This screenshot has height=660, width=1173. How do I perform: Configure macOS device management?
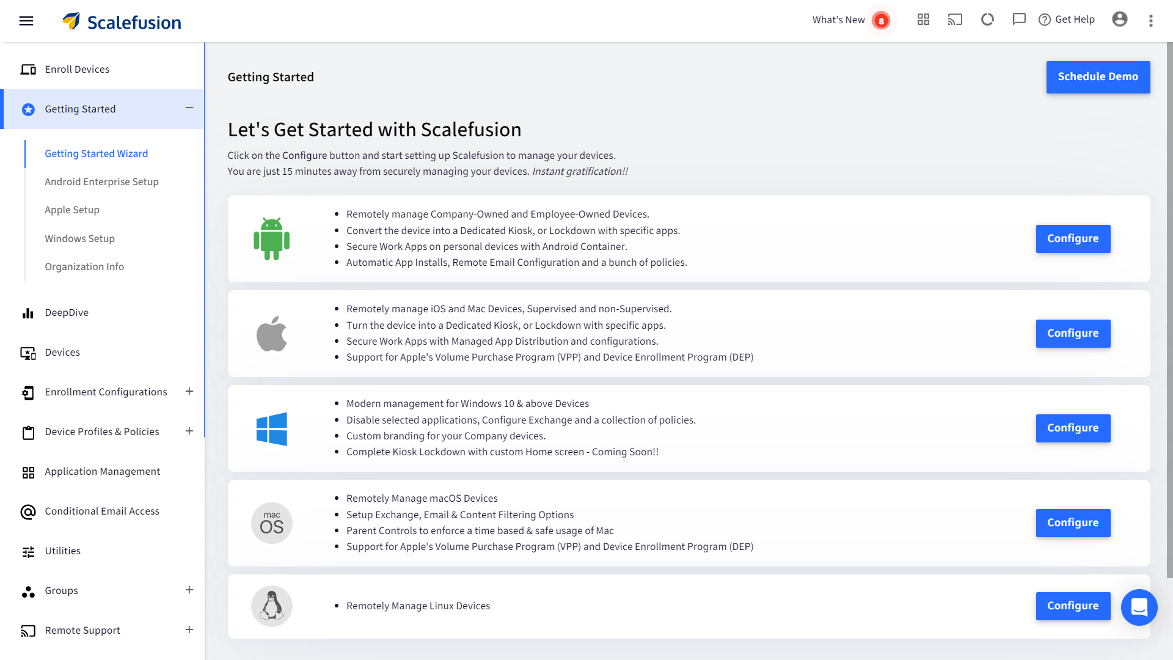(x=1073, y=523)
